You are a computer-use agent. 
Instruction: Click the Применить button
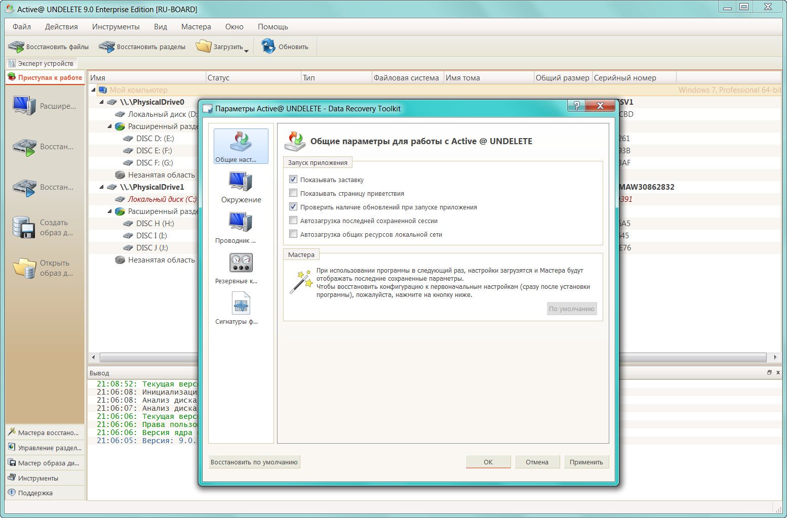[x=586, y=462]
